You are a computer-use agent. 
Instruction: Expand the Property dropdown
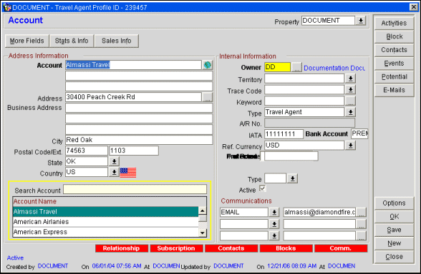coord(361,21)
